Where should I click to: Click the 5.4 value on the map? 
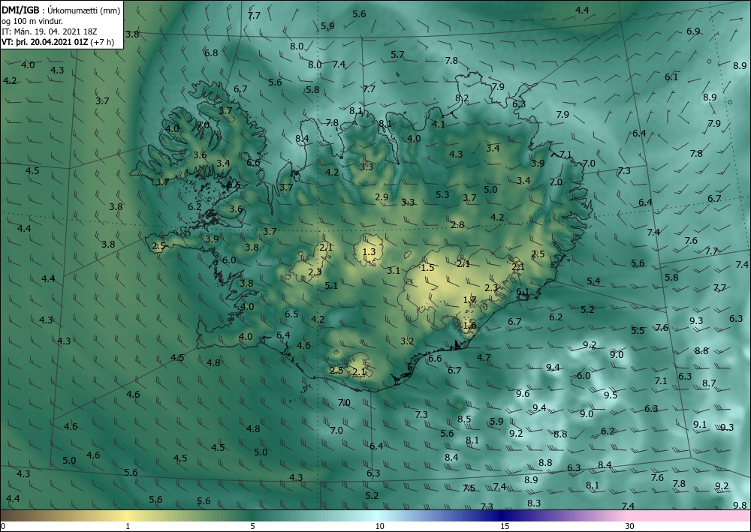(593, 281)
